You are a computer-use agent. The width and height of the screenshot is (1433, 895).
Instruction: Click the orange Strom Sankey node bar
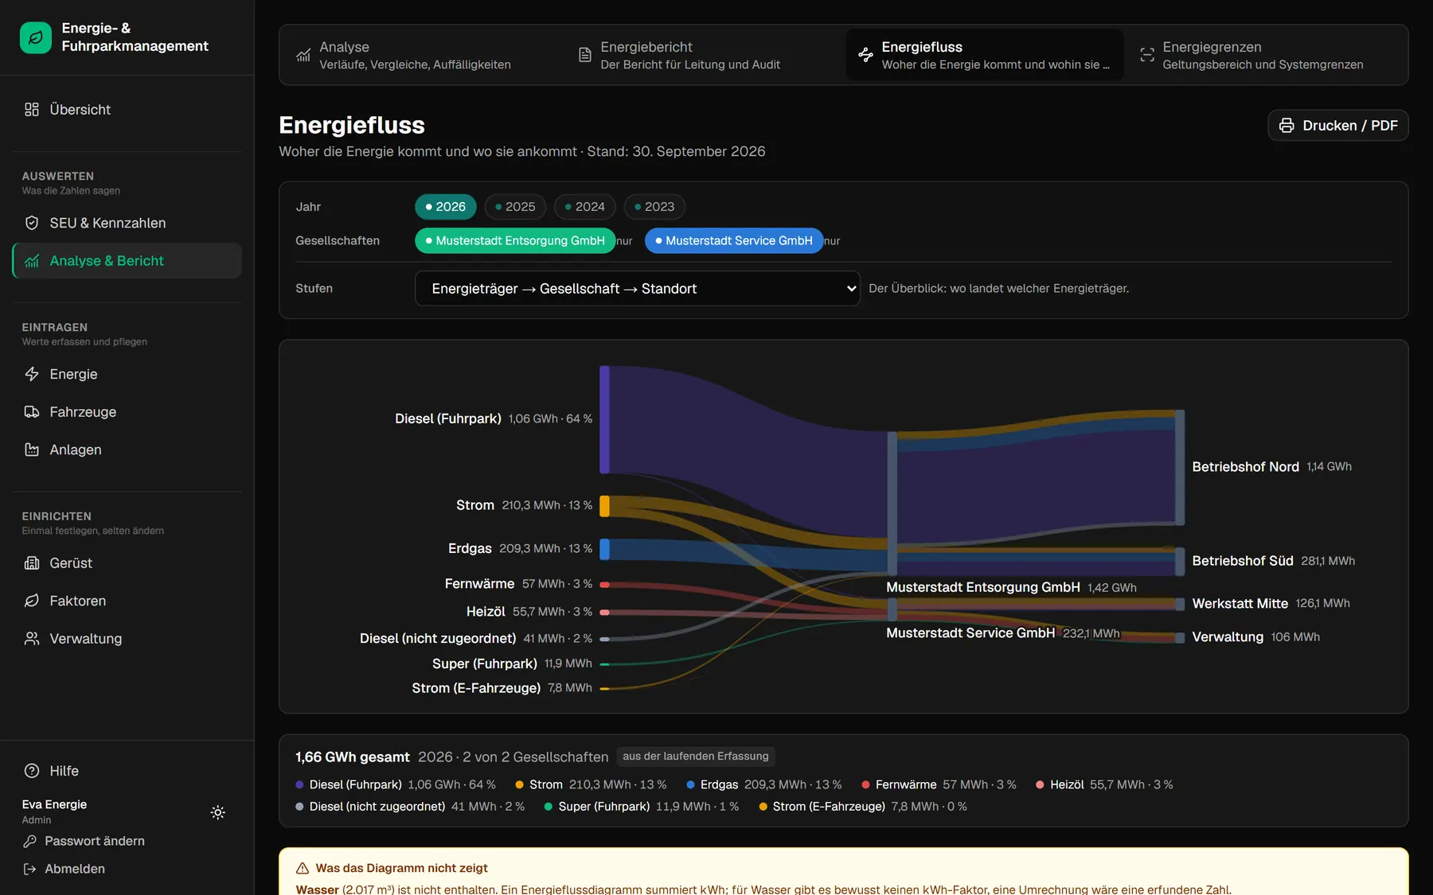(x=605, y=506)
